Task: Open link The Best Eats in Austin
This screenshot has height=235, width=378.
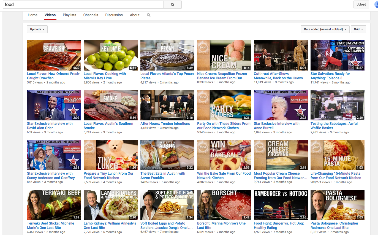Action: pos(163,176)
